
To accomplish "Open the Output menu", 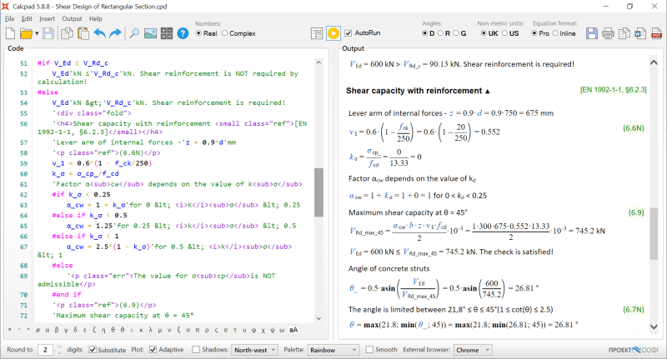I will pyautogui.click(x=72, y=18).
